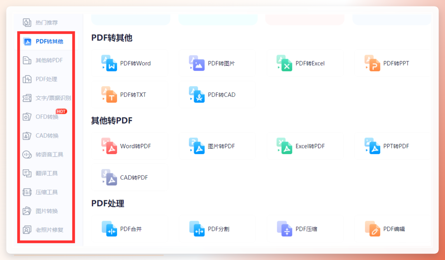Select 老照片修复 in the sidebar

[x=43, y=230]
